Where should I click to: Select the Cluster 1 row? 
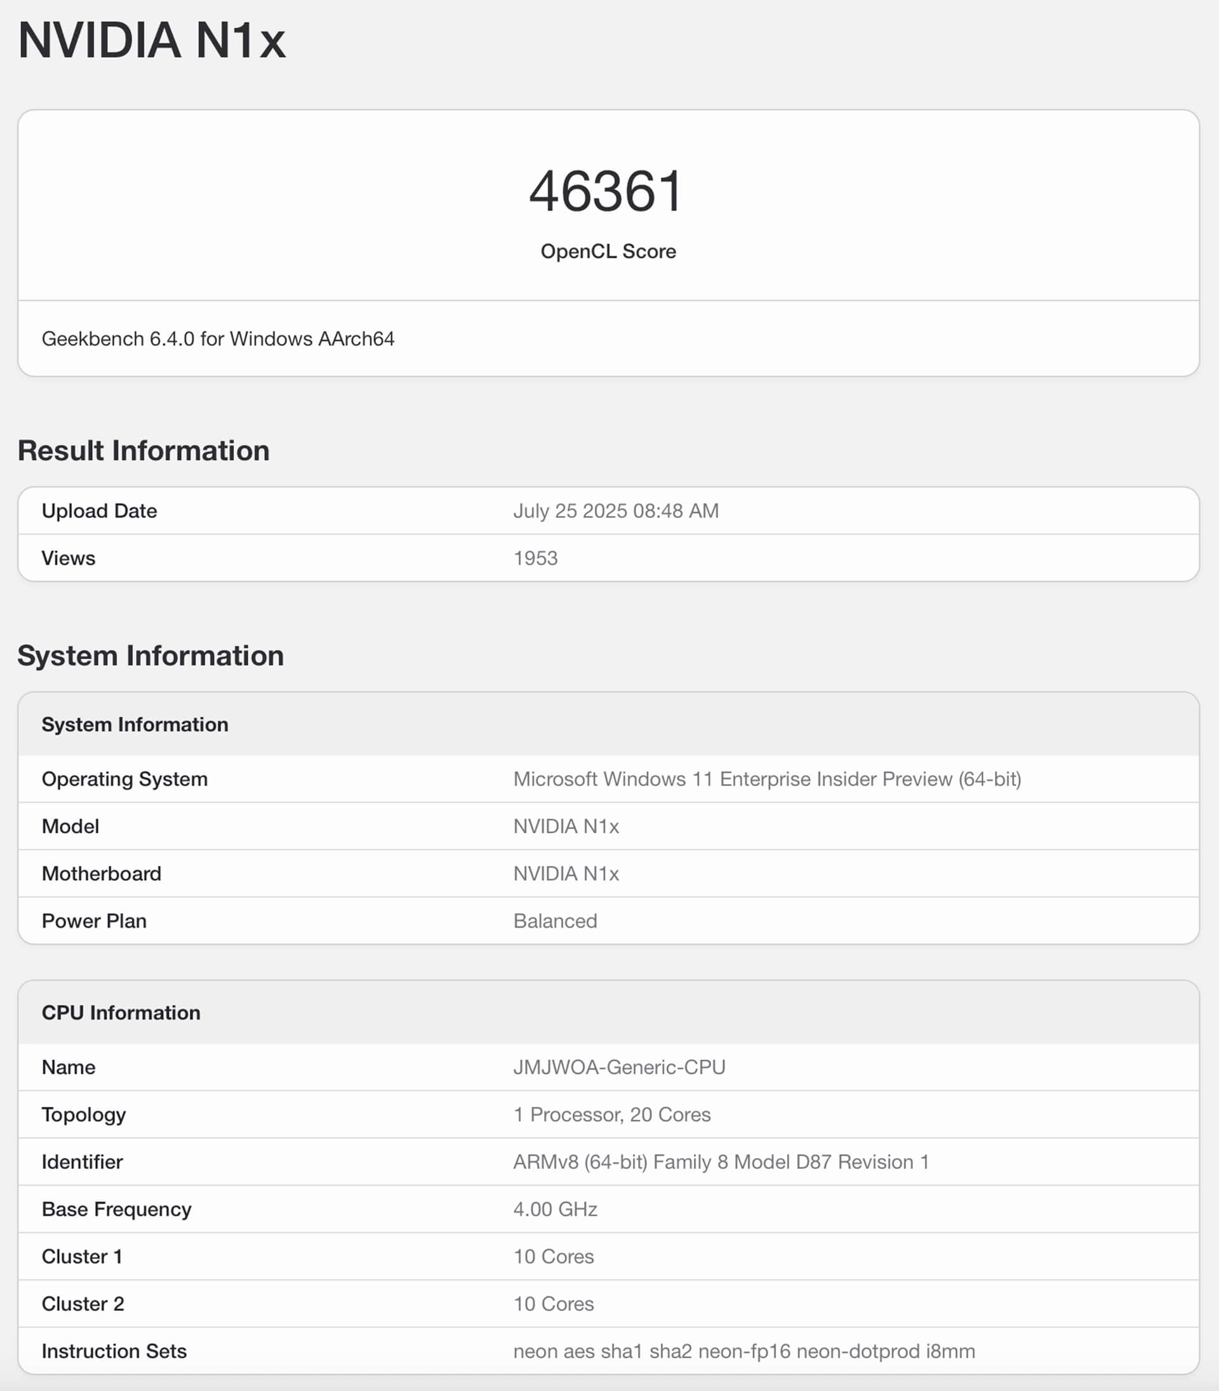point(82,1256)
